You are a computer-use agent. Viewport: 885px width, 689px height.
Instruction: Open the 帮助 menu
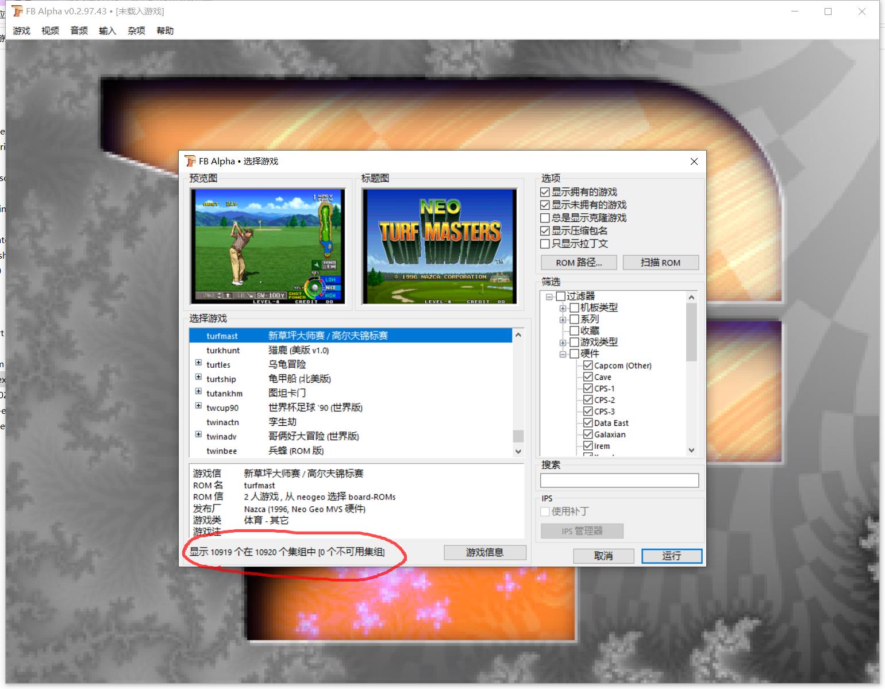(165, 31)
